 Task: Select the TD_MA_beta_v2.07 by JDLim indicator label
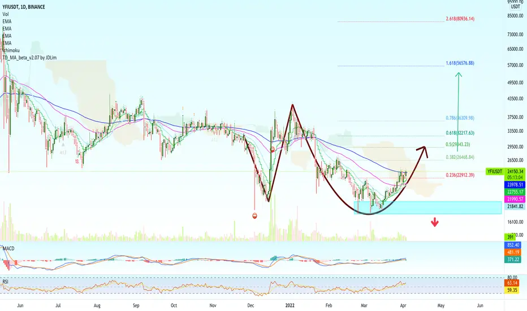[29, 58]
